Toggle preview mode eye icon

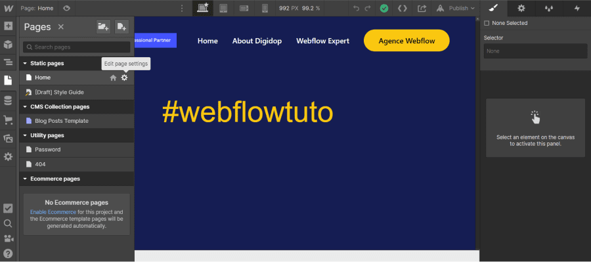coord(67,8)
